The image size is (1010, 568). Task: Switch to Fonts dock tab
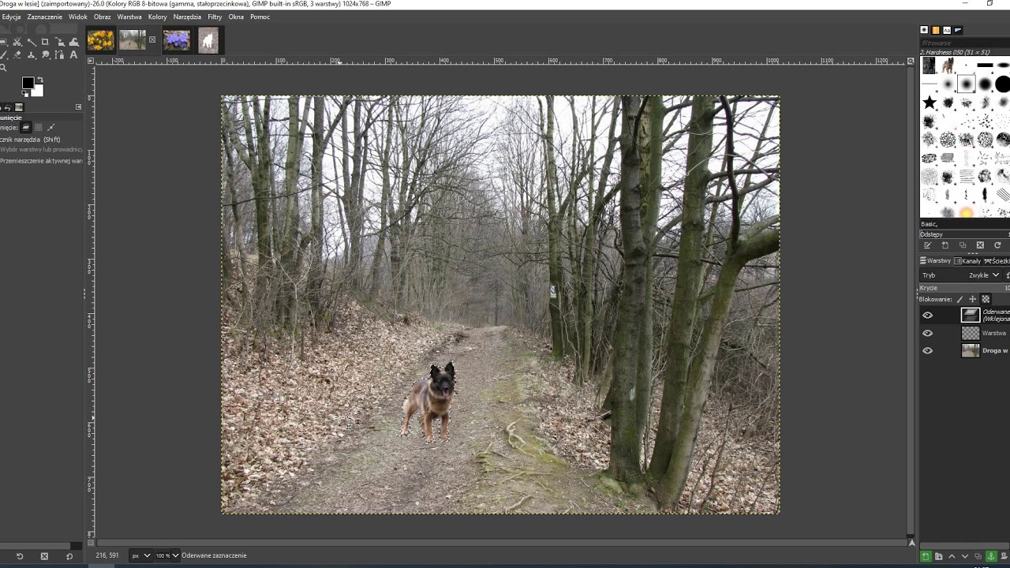947,30
